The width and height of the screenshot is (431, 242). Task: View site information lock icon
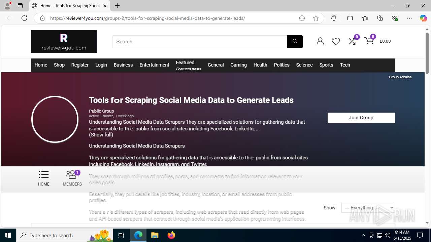pyautogui.click(x=42, y=18)
